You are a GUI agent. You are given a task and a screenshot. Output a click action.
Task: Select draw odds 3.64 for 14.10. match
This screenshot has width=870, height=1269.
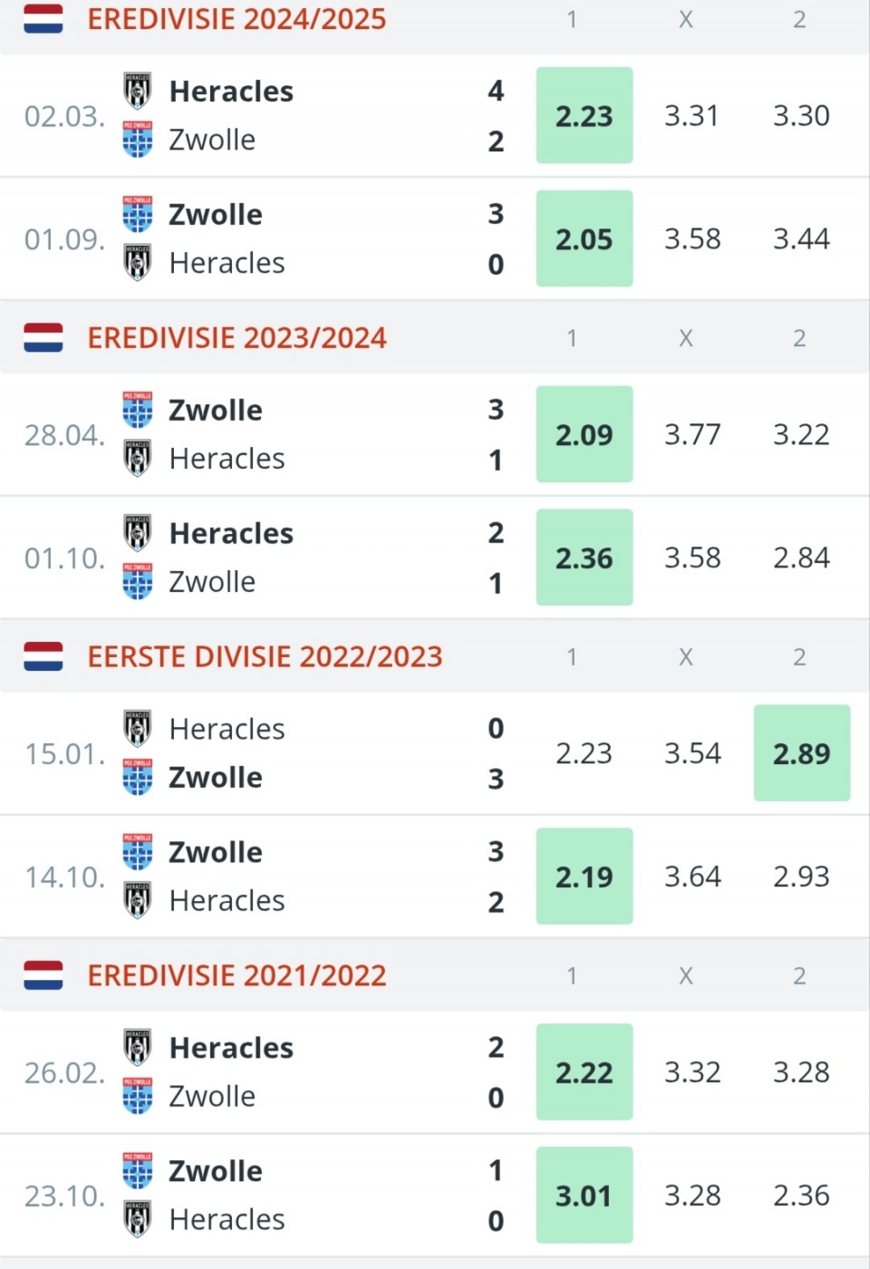coord(692,877)
